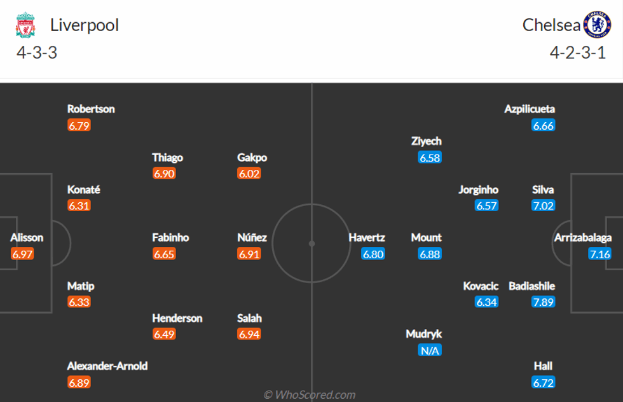Screen dimensions: 623x402
Task: Click Badiashile's 7.89 rating badge
Action: click(x=544, y=302)
